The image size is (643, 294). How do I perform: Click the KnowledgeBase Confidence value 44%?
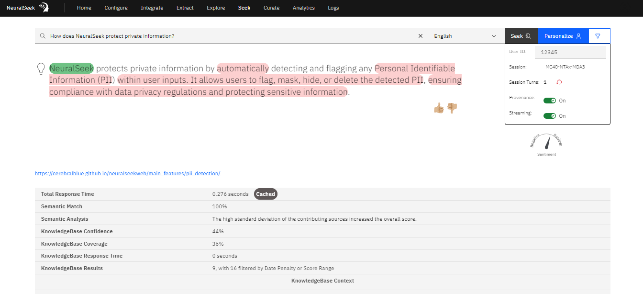[x=218, y=231]
